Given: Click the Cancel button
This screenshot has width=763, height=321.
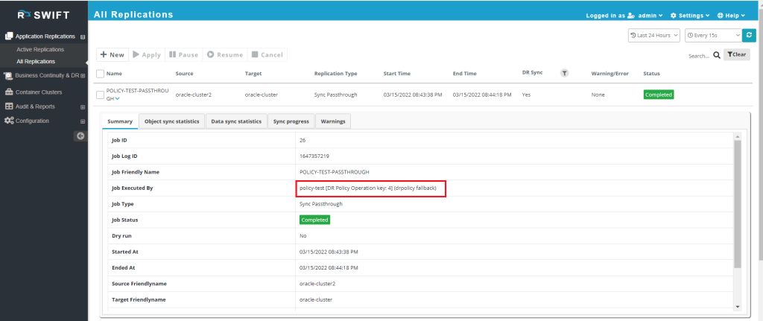Looking at the screenshot, I should click(x=267, y=55).
